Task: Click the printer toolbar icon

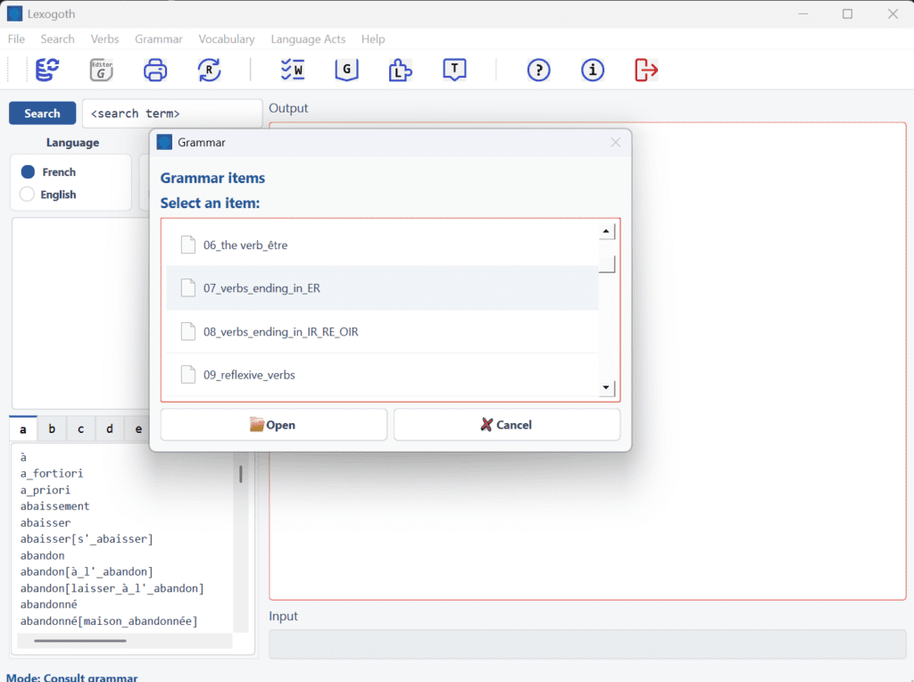Action: (x=155, y=70)
